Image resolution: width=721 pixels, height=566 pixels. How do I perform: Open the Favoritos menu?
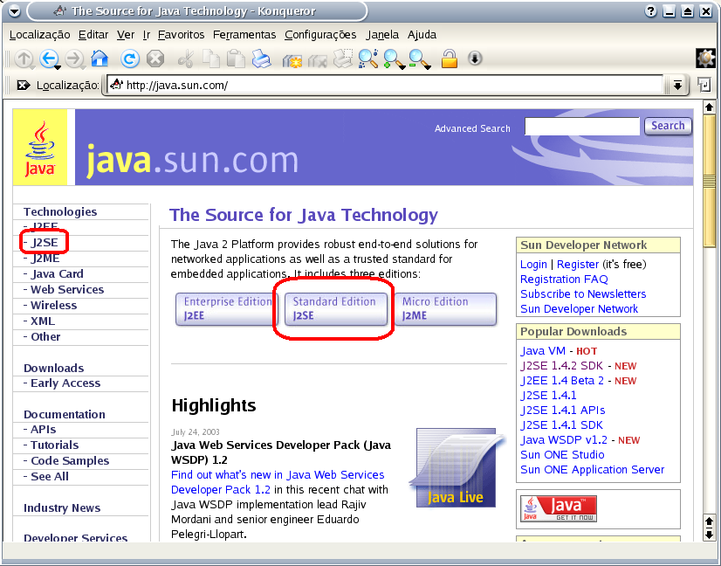(182, 35)
